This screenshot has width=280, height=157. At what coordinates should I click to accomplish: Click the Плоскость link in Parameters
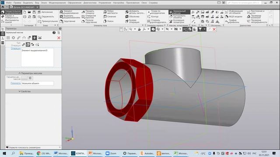tap(16, 83)
